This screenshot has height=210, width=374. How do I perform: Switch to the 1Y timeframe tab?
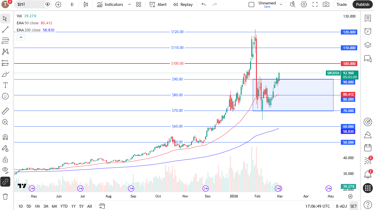pyautogui.click(x=73, y=206)
